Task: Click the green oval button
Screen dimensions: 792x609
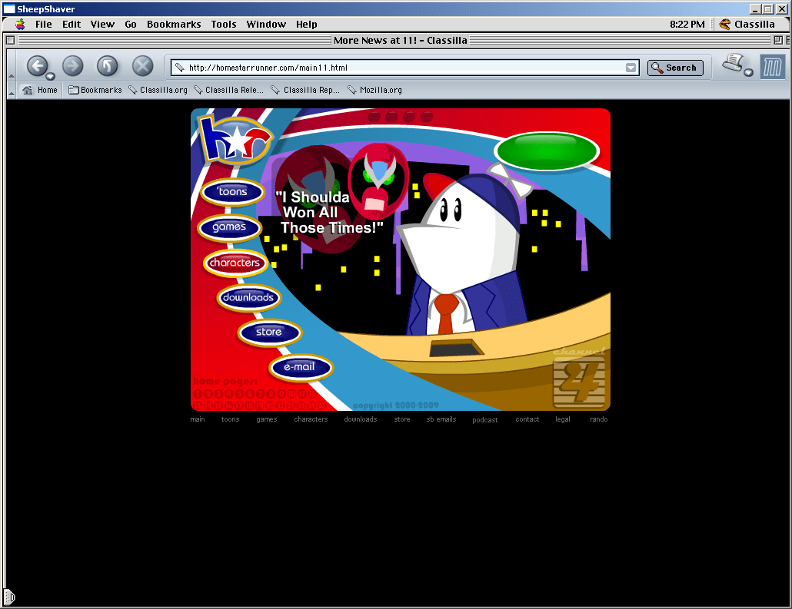Action: 547,151
